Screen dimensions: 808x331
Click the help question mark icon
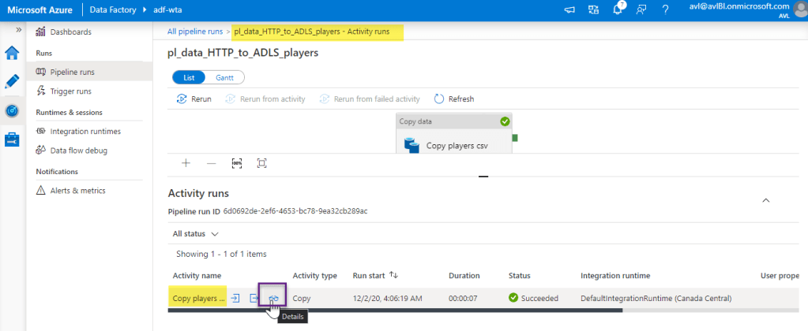coord(666,9)
